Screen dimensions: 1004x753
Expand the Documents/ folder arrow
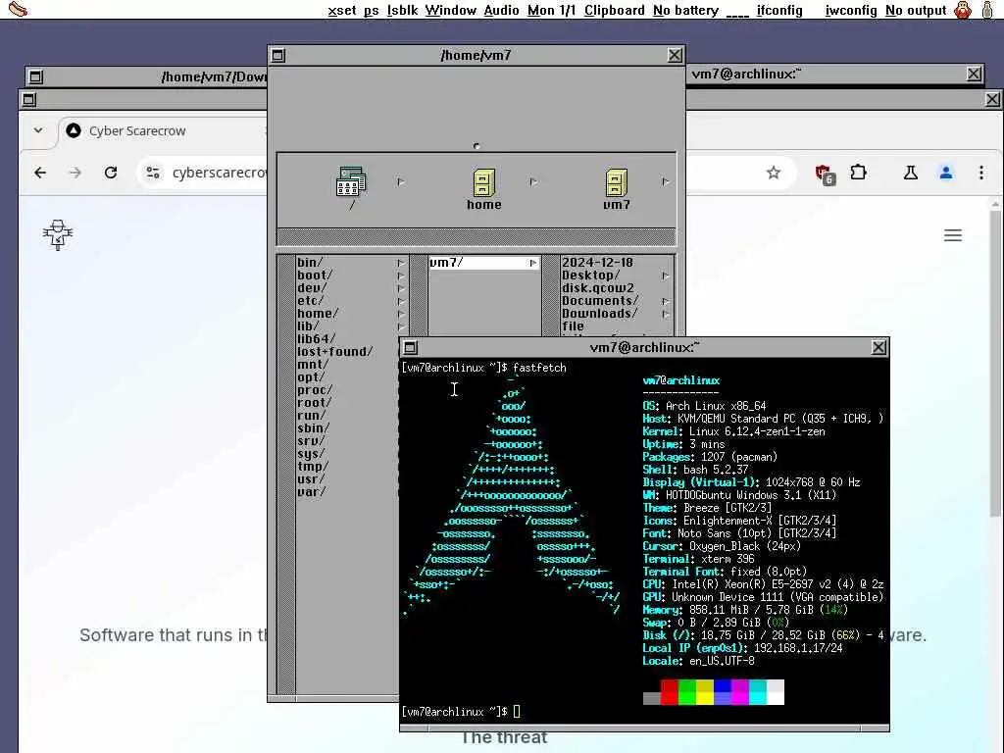coord(666,301)
